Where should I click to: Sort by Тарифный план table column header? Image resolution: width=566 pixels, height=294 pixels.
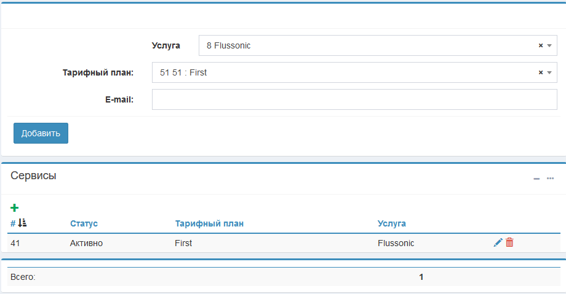tap(209, 223)
